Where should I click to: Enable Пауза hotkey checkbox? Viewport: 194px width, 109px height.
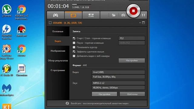pyautogui.click(x=74, y=43)
